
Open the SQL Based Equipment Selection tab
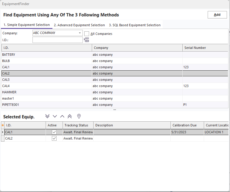[135, 25]
